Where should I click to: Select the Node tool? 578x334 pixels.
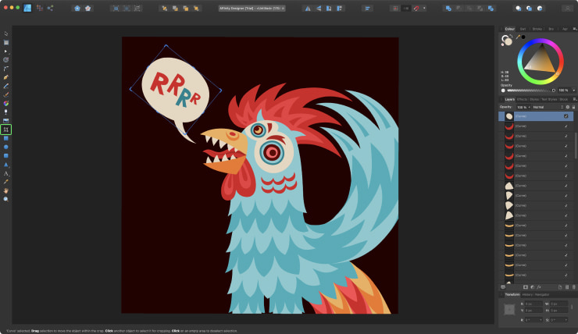coord(6,52)
